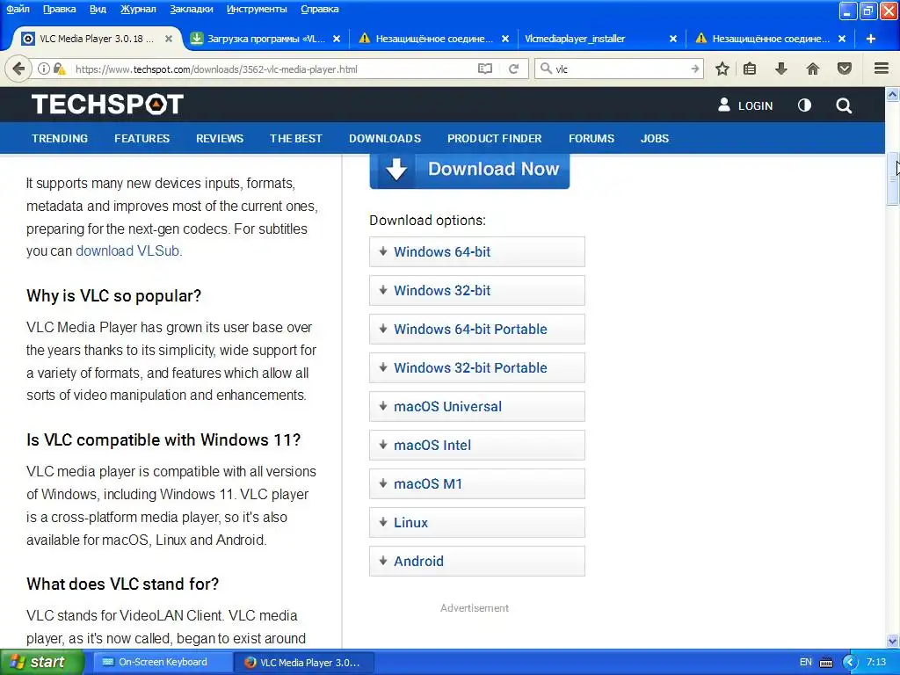Download macOS M1 build

click(477, 484)
